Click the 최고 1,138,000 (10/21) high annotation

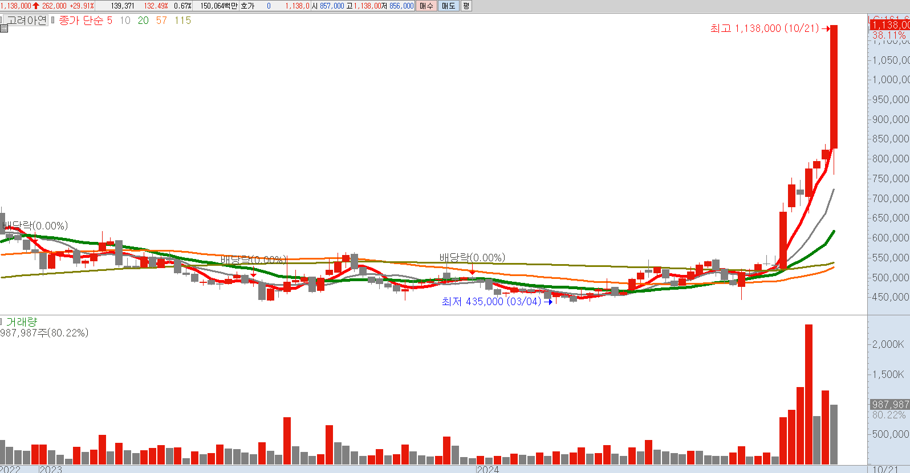pyautogui.click(x=765, y=28)
